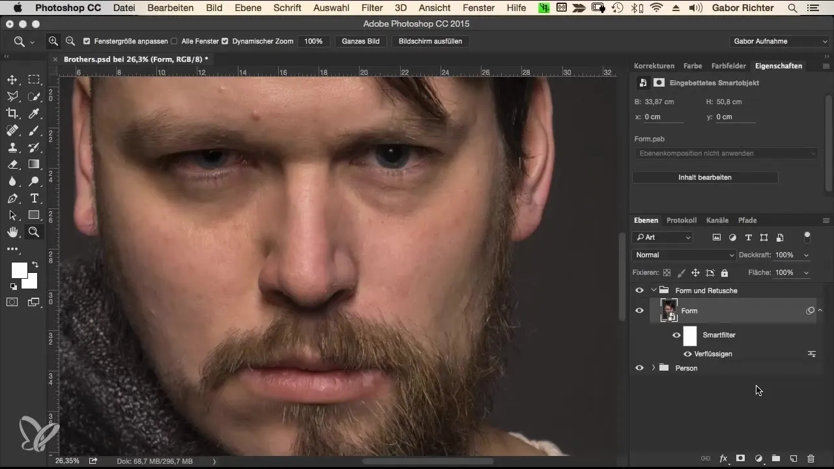
Task: Hide the Person group
Action: pyautogui.click(x=639, y=368)
